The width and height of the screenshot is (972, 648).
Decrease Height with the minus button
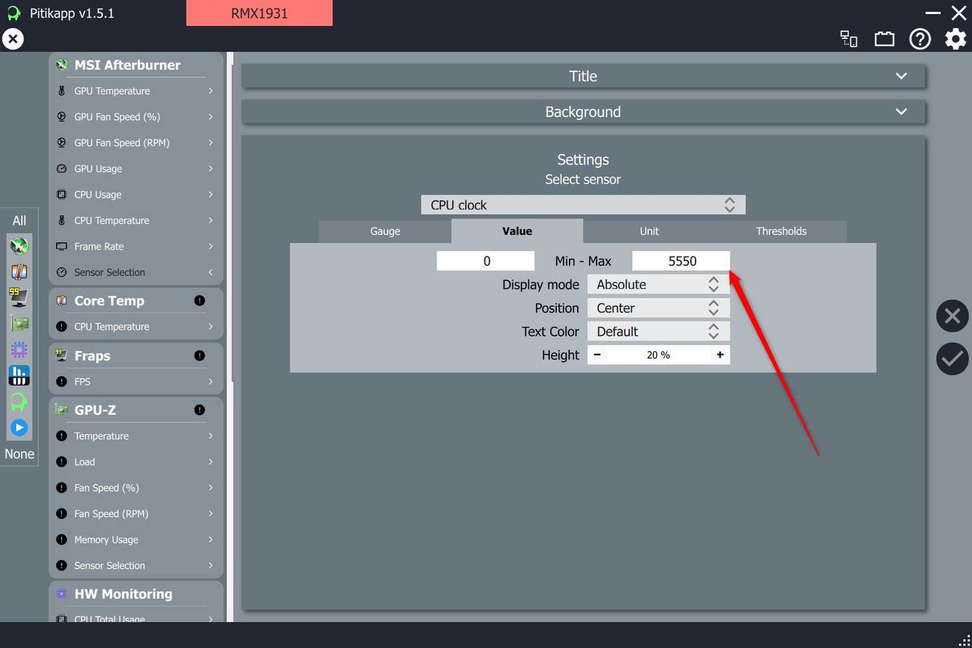pos(597,355)
